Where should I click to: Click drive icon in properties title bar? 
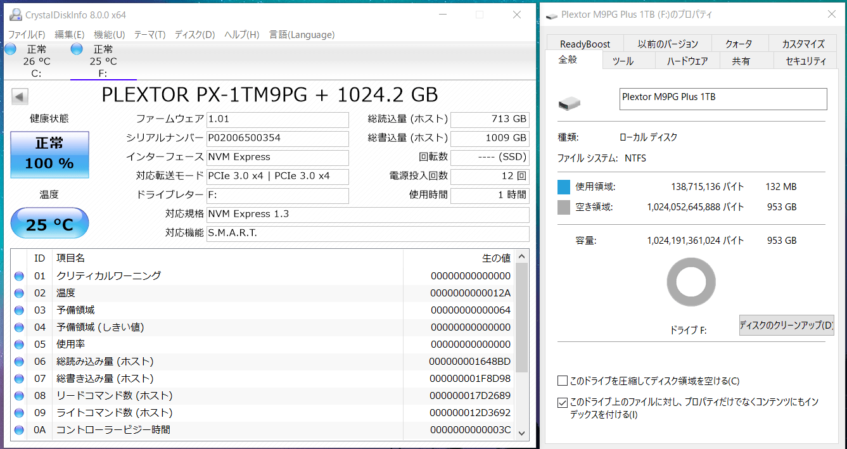click(x=552, y=15)
